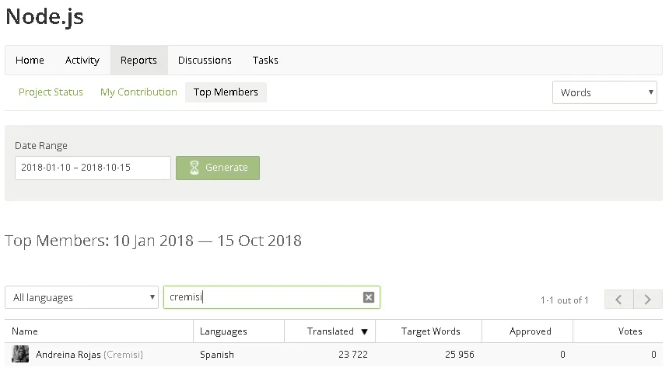
Task: Open Project Status report link
Action: [51, 92]
